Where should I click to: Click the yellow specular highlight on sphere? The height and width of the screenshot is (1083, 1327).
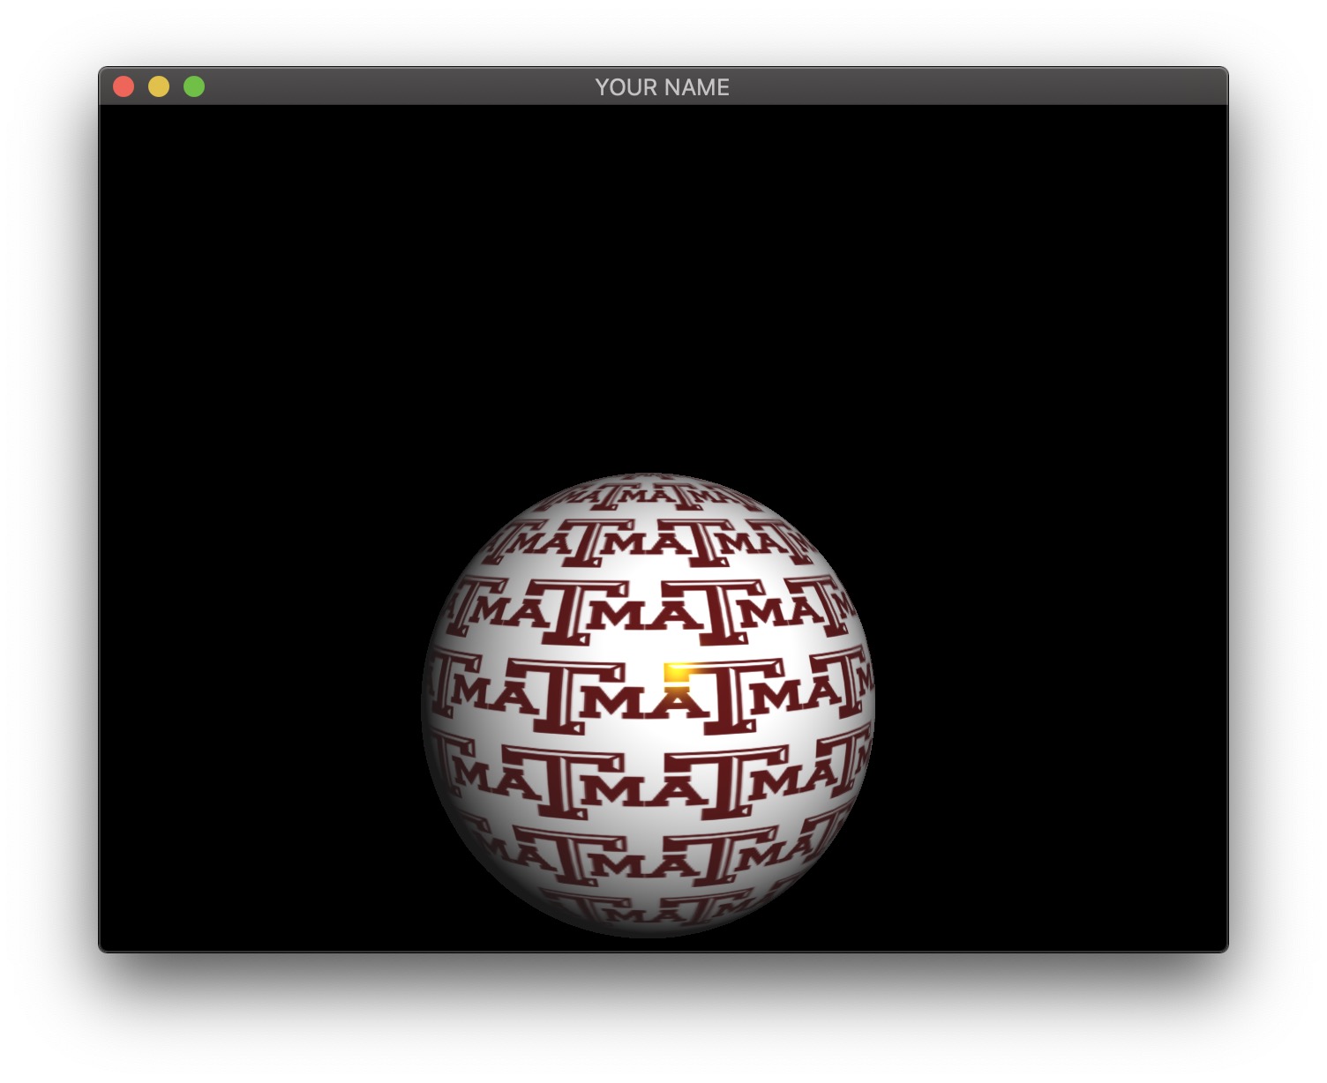click(x=678, y=674)
